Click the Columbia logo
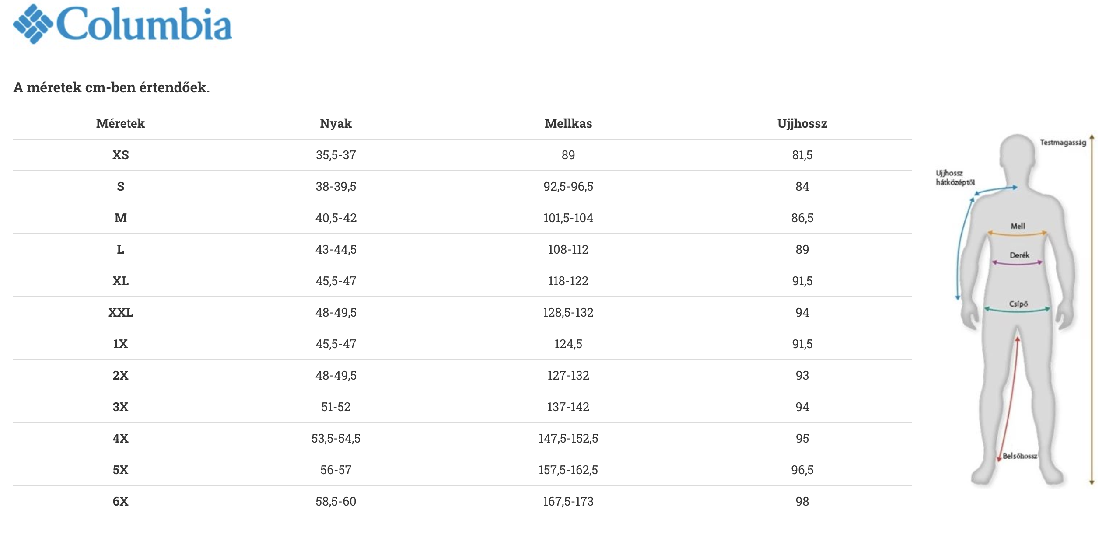The image size is (1106, 541). [x=122, y=24]
